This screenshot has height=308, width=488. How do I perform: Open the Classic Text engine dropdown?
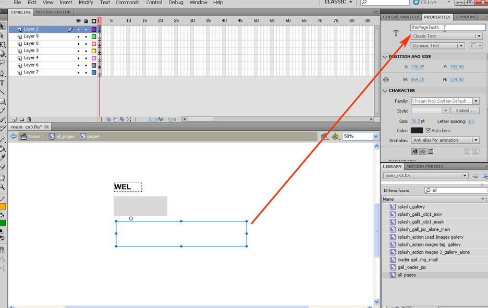pos(446,36)
